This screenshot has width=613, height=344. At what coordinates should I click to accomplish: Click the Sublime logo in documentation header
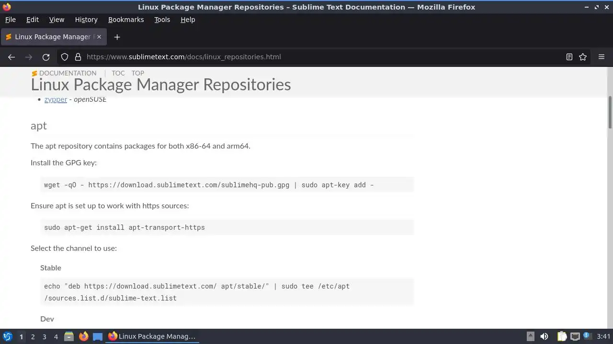tap(34, 74)
